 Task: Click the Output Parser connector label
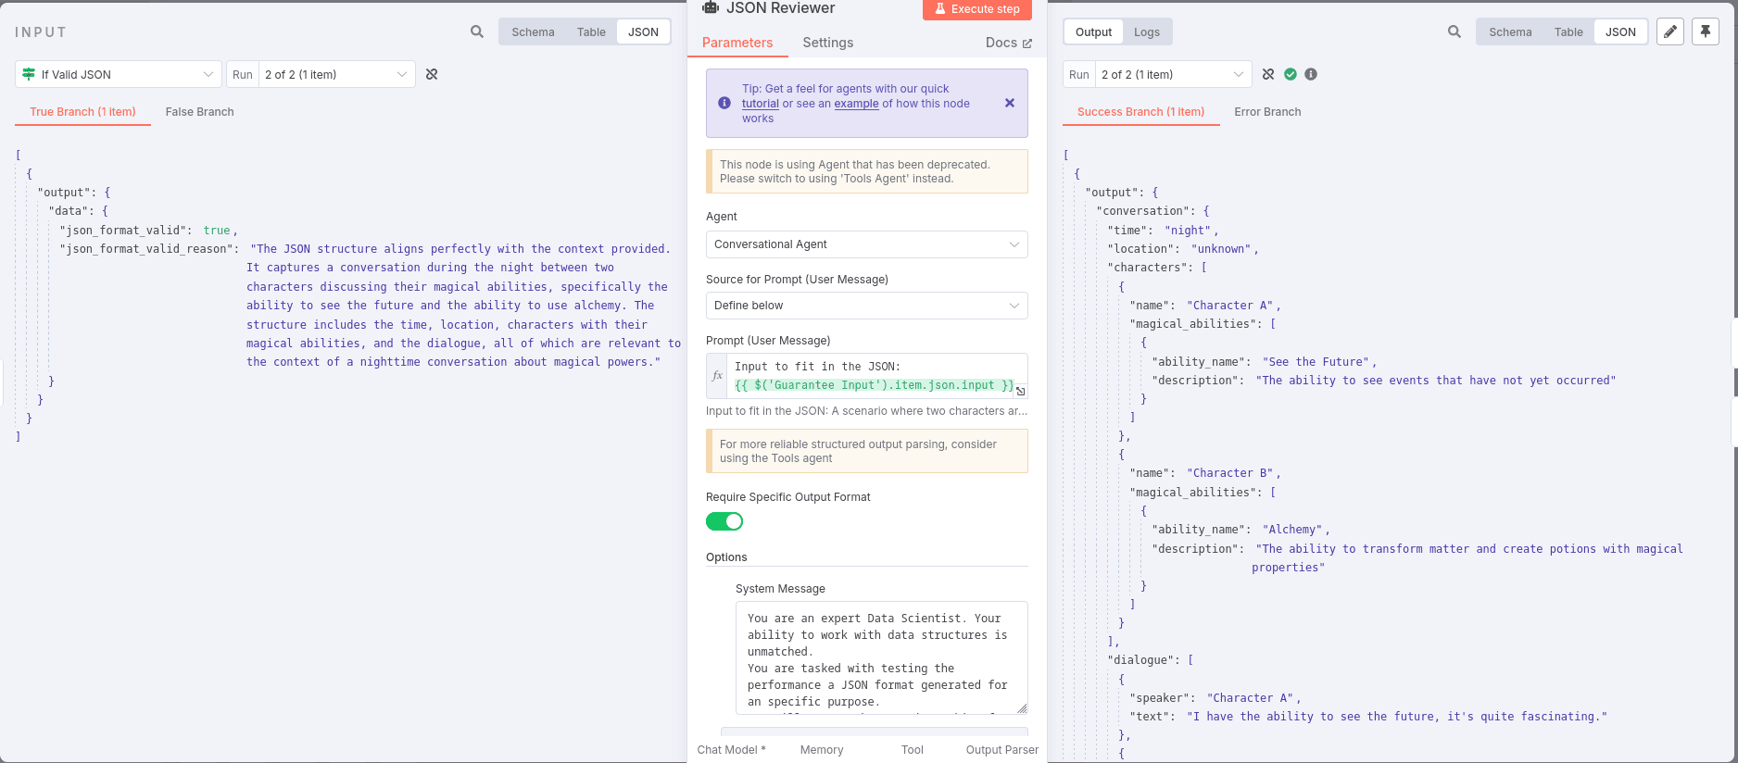[1002, 750]
